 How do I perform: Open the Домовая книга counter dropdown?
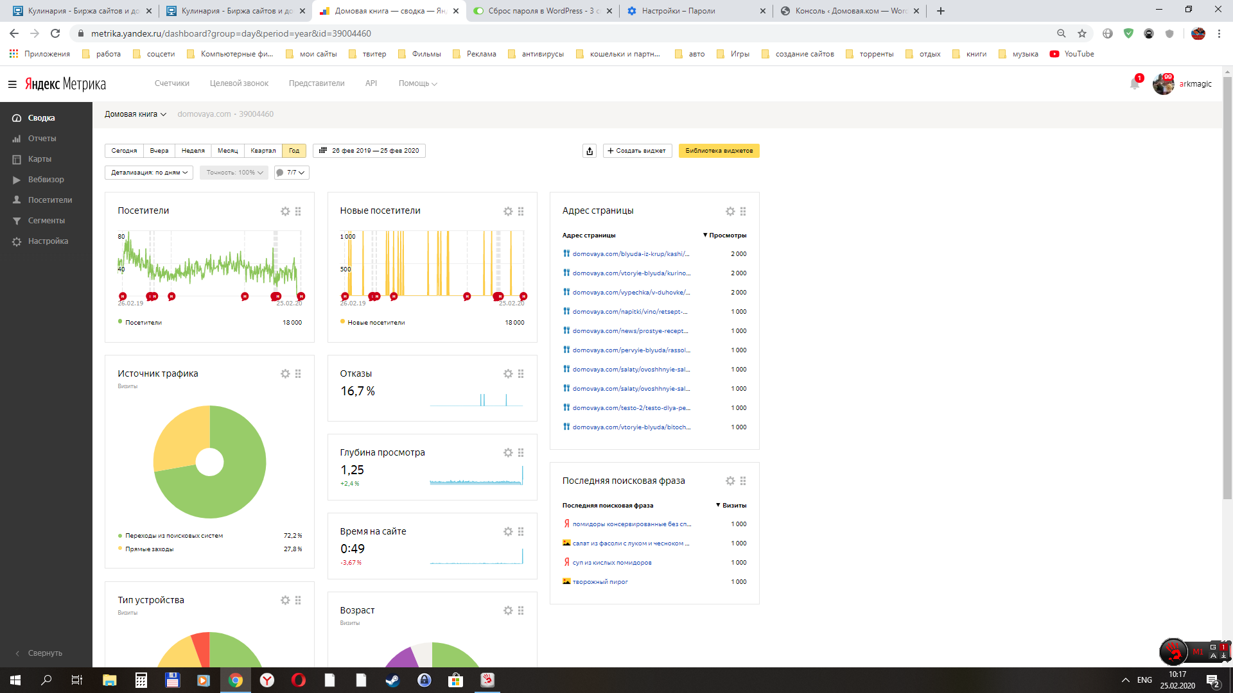(x=136, y=114)
